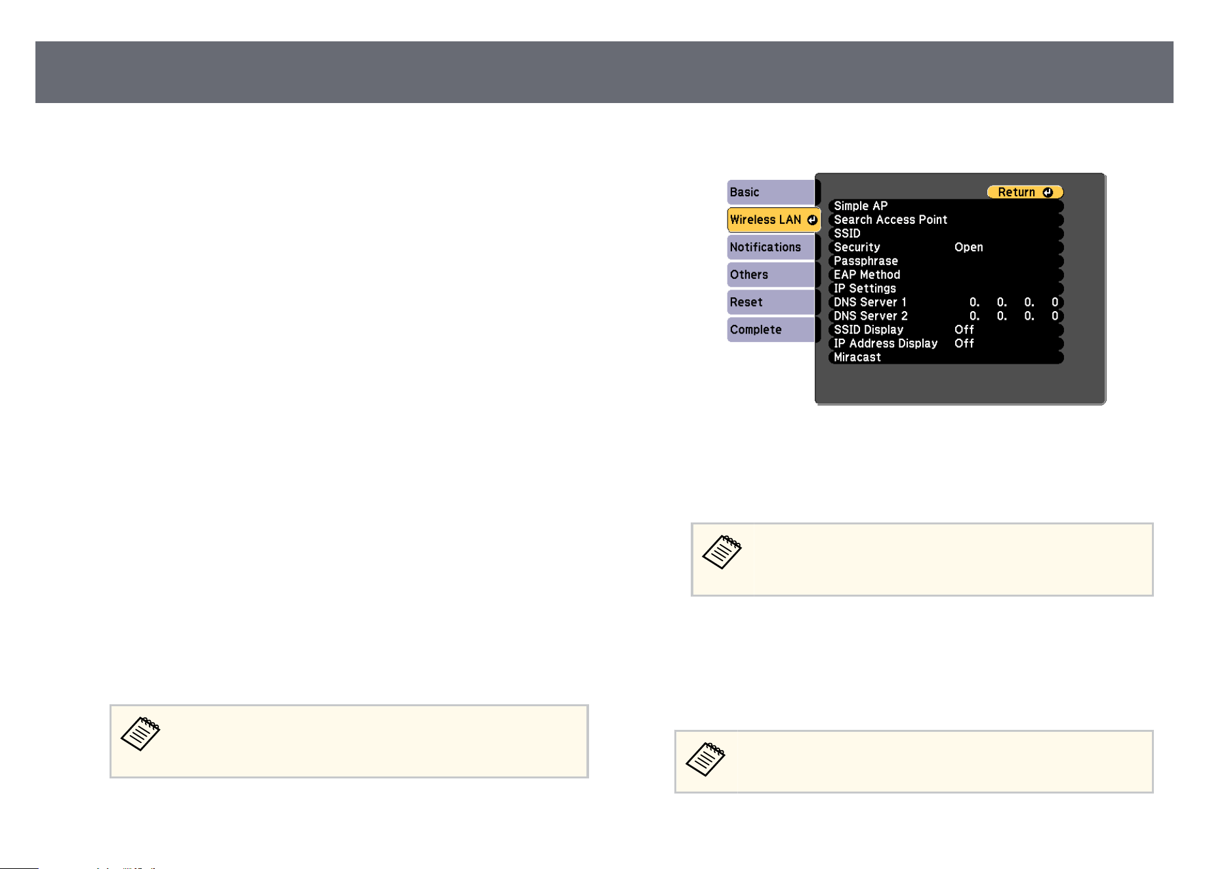The height and width of the screenshot is (869, 1228).
Task: Open the Miracast setting
Action: [945, 358]
